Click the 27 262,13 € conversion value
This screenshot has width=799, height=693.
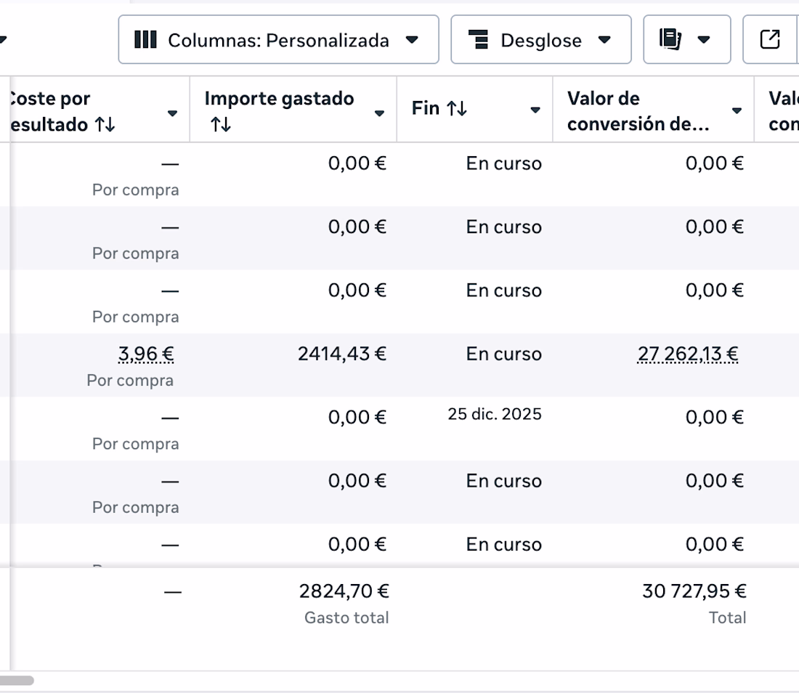tap(687, 354)
